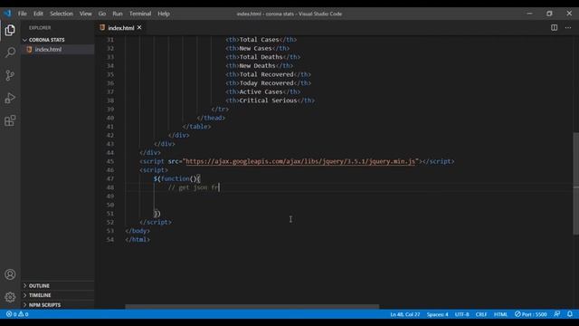The width and height of the screenshot is (579, 326).
Task: Click the VS Code logo icon
Action: (x=7, y=14)
